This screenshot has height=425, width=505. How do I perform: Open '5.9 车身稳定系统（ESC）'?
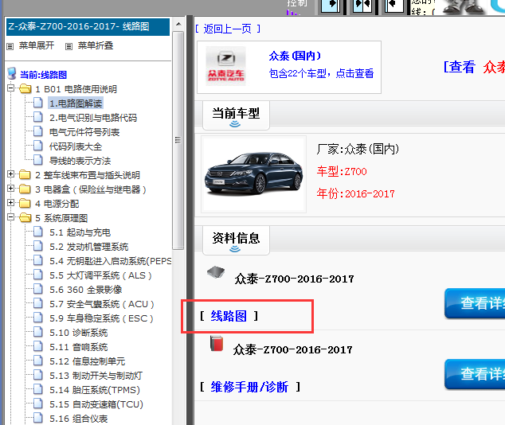click(x=101, y=318)
